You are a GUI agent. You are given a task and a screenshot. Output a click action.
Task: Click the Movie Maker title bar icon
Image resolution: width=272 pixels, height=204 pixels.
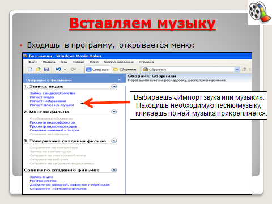[x=25, y=56]
